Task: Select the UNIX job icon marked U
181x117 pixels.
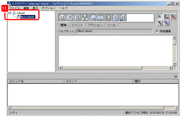Action: pos(62,18)
